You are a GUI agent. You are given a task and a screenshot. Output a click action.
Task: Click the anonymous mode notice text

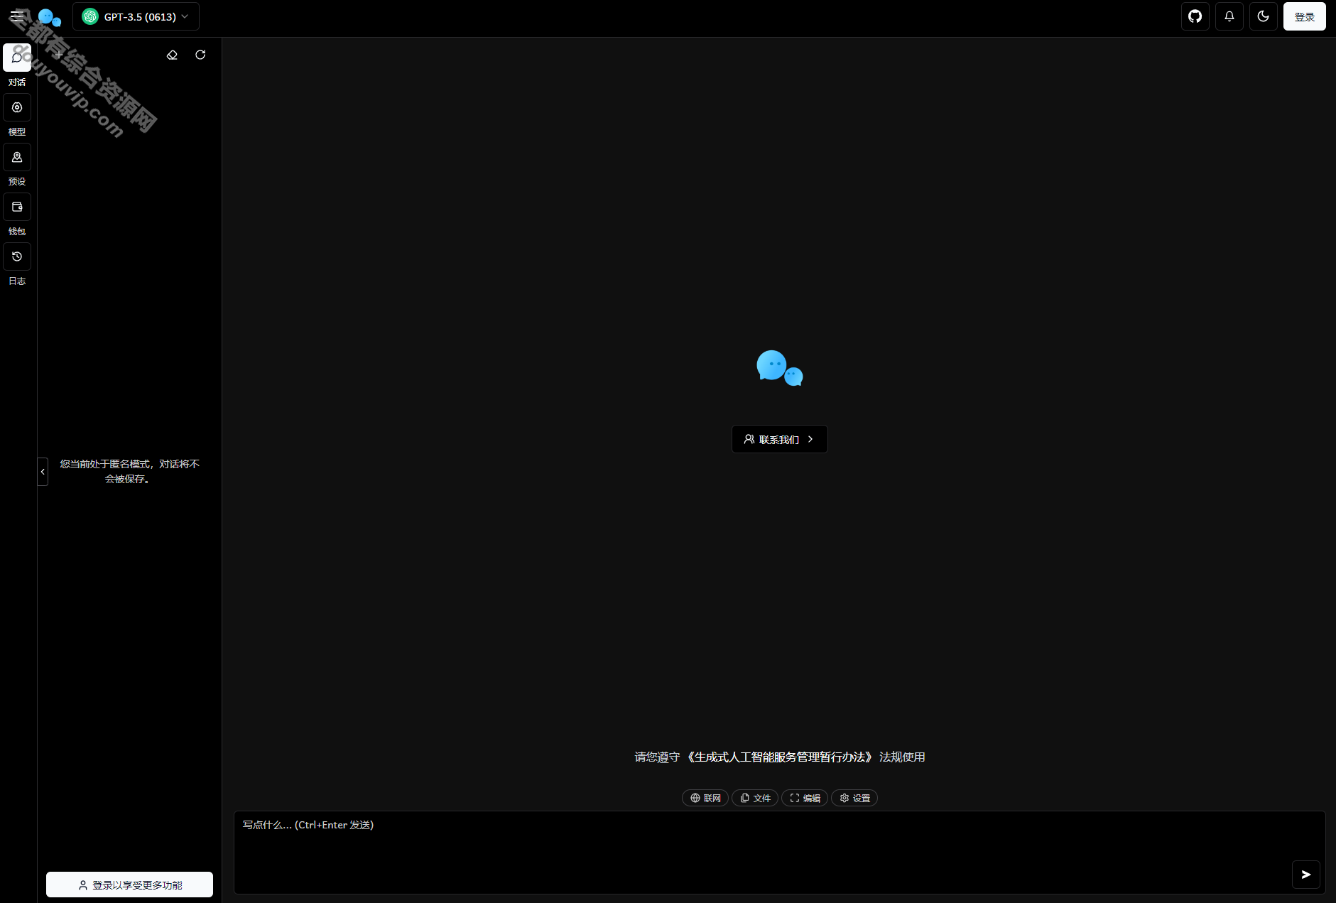129,471
